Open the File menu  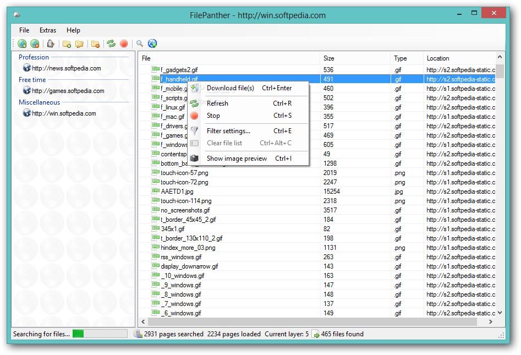24,30
